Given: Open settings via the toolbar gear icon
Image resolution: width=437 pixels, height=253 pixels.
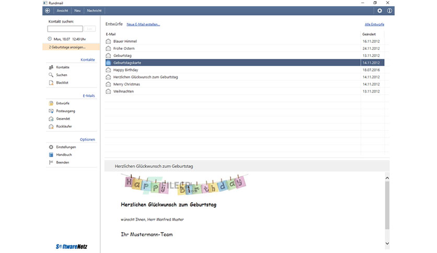Looking at the screenshot, I should coord(379,10).
